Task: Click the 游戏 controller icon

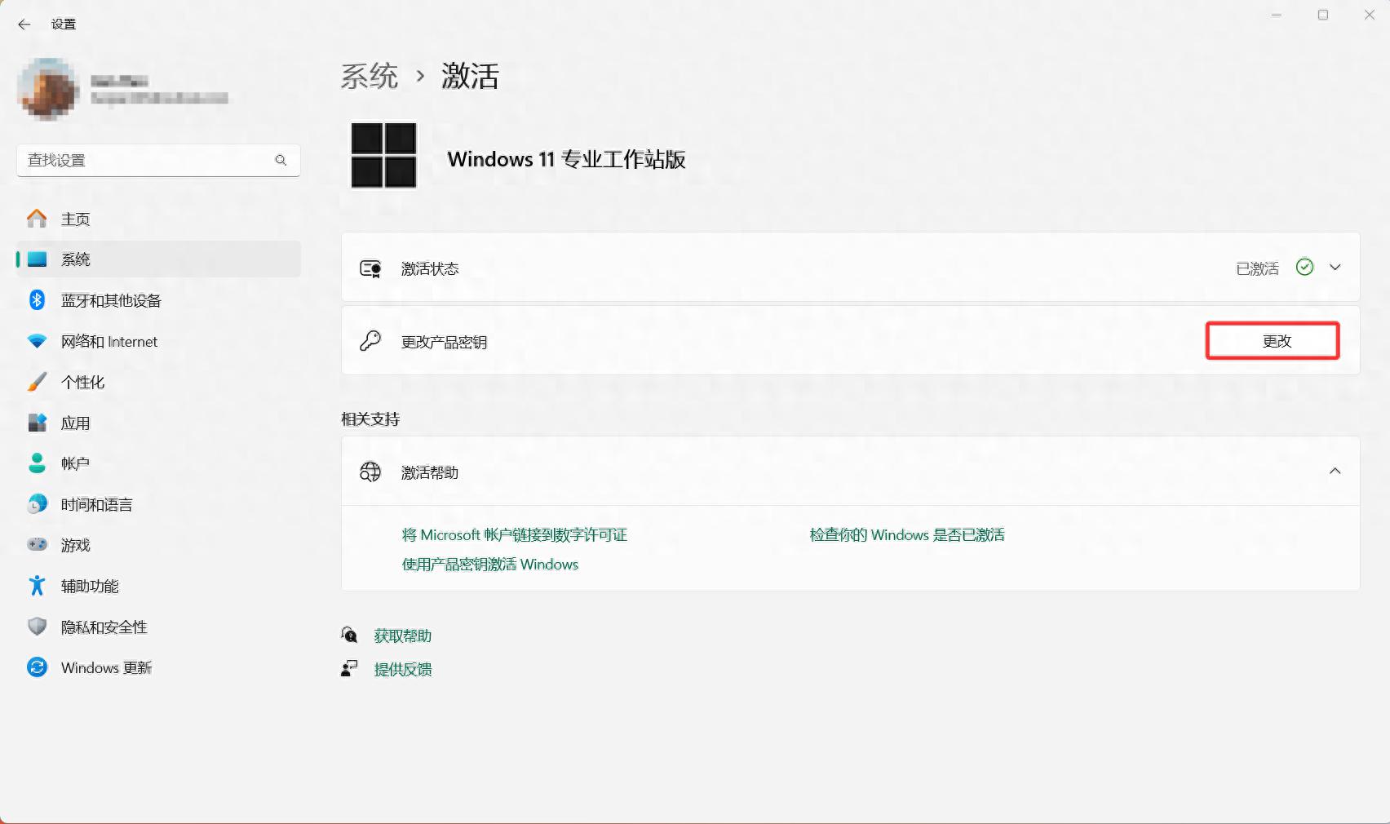Action: (x=37, y=544)
